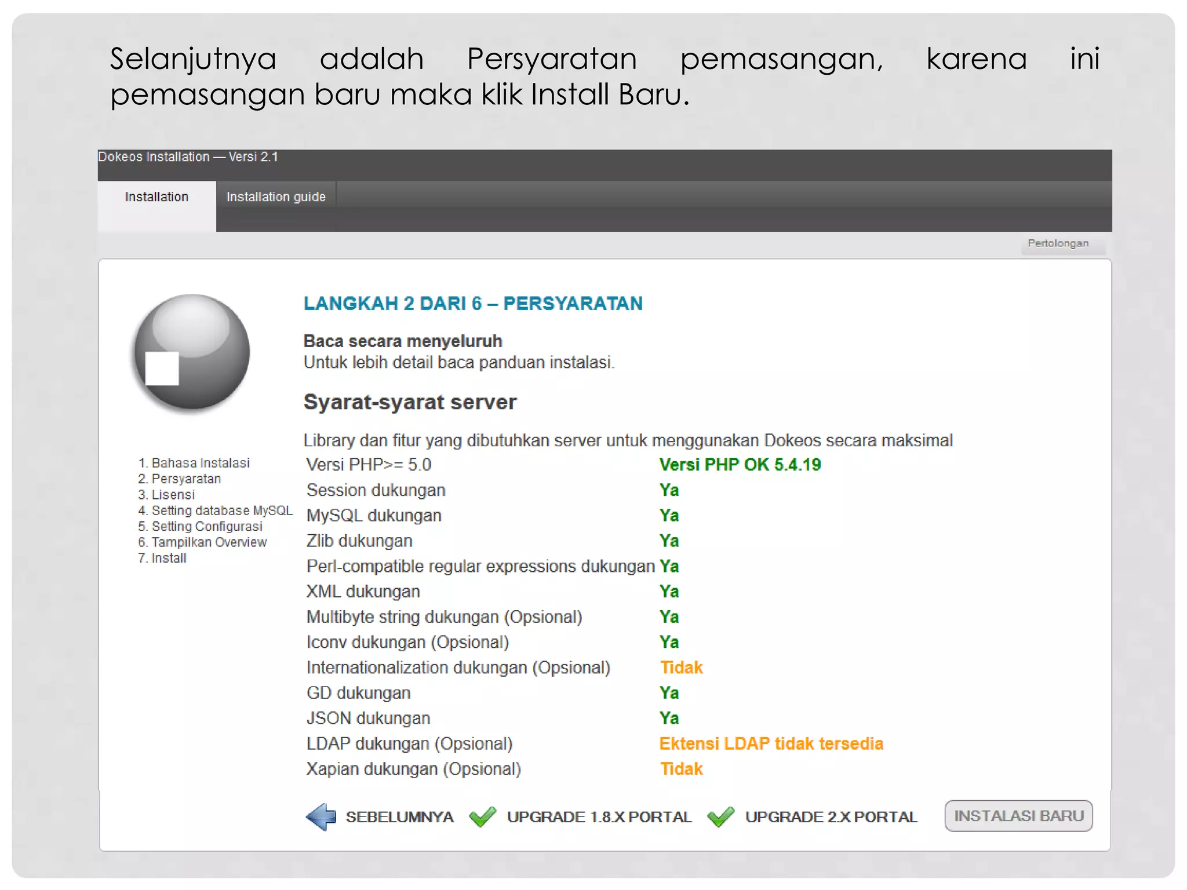Select step 4 Setting database MySQL
The height and width of the screenshot is (890, 1187).
216,510
